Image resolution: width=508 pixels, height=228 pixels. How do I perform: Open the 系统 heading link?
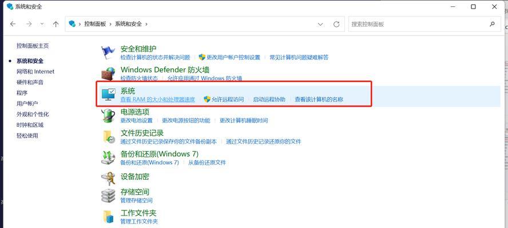(128, 91)
